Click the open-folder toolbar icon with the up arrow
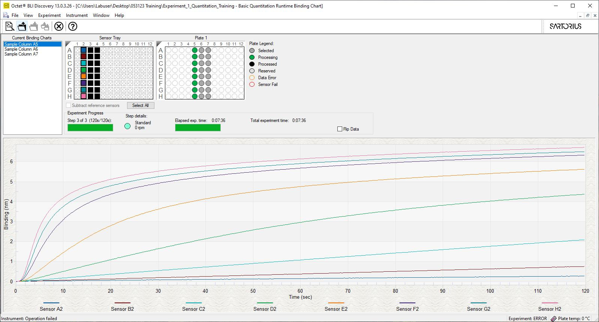Image resolution: width=599 pixels, height=322 pixels. coord(22,26)
